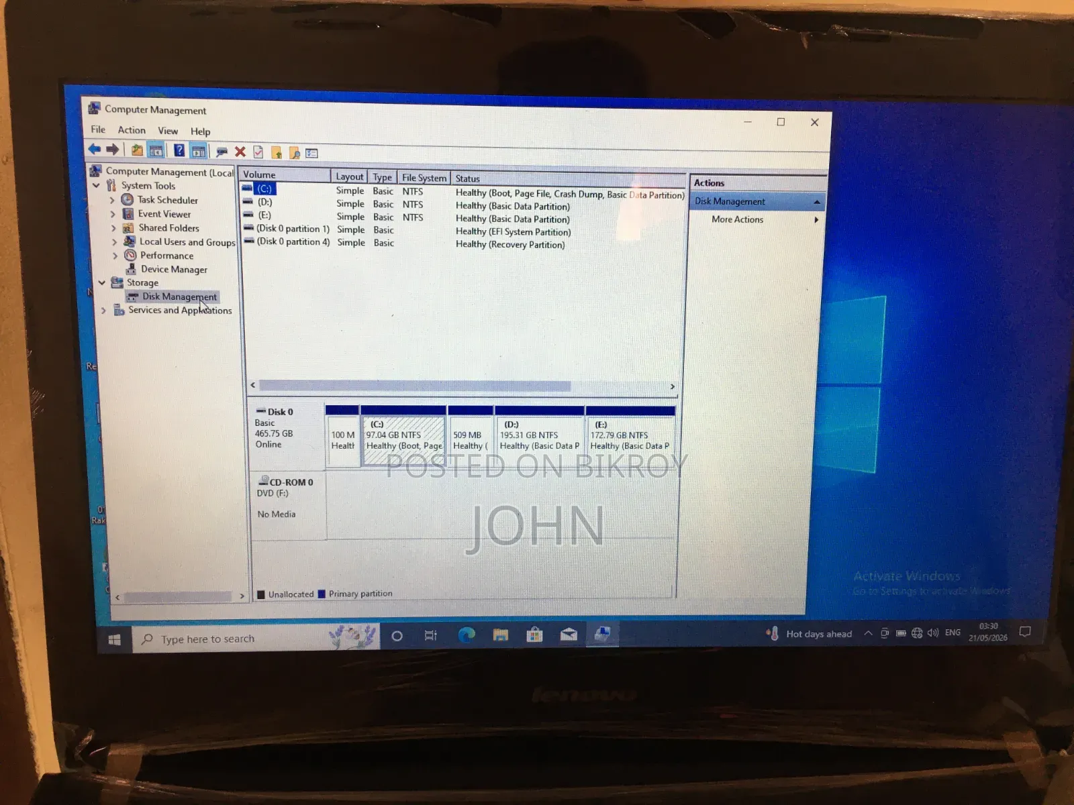Open the Mail app from the taskbar
Image resolution: width=1074 pixels, height=805 pixels.
coord(569,634)
